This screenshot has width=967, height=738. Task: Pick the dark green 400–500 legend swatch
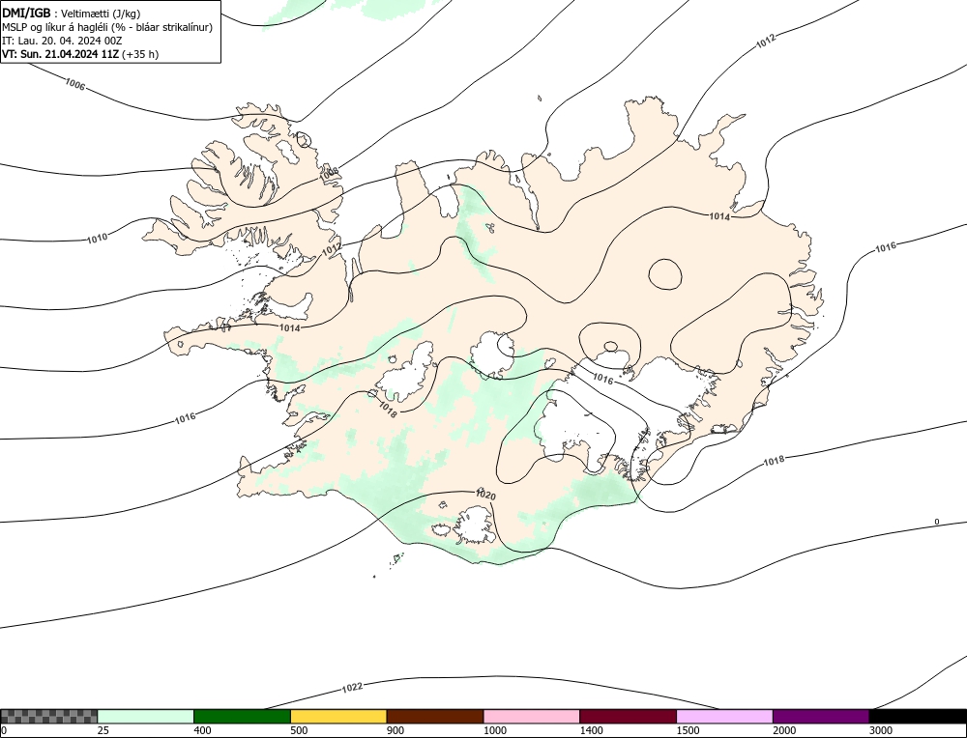[x=242, y=717]
